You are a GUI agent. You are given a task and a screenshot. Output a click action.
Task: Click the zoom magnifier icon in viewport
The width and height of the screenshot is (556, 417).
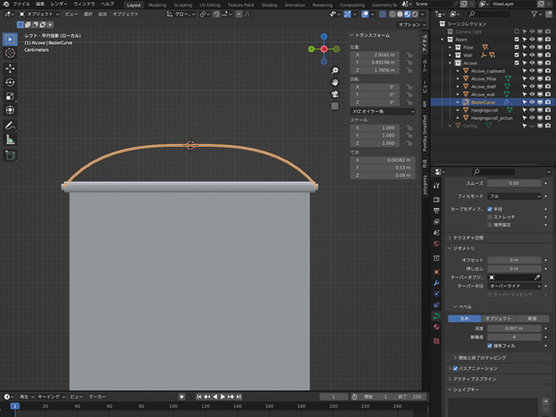click(x=335, y=70)
